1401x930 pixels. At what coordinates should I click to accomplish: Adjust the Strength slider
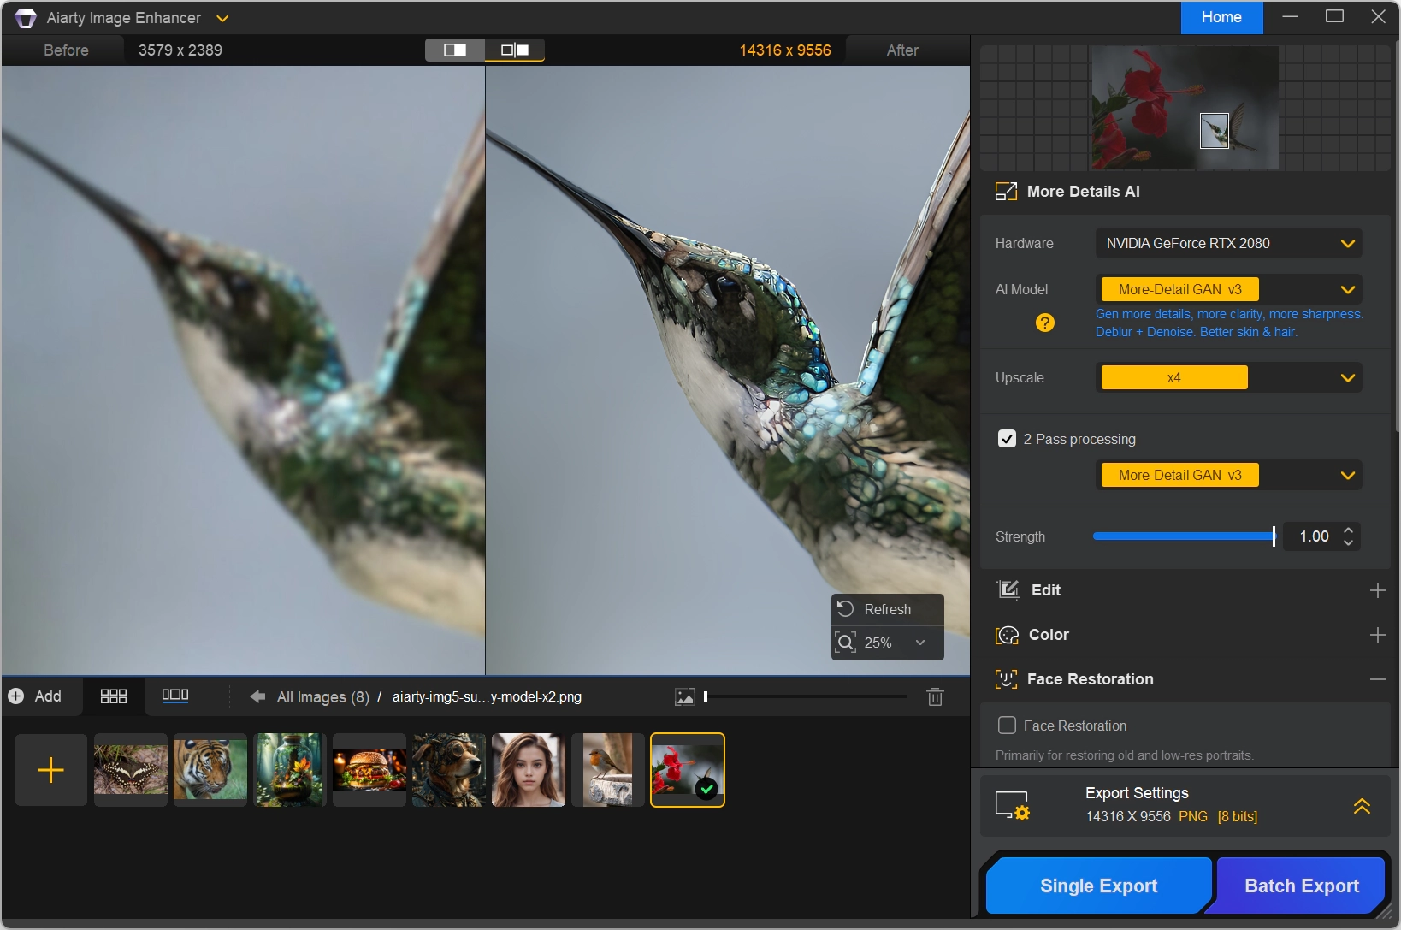[1184, 536]
